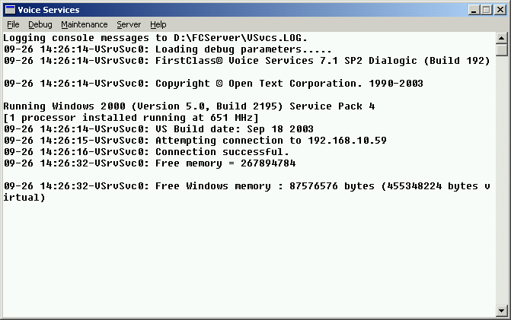Viewport: 511px width, 320px height.
Task: Click the 'Attempting connection to 192.168.10.59' line
Action: click(195, 141)
